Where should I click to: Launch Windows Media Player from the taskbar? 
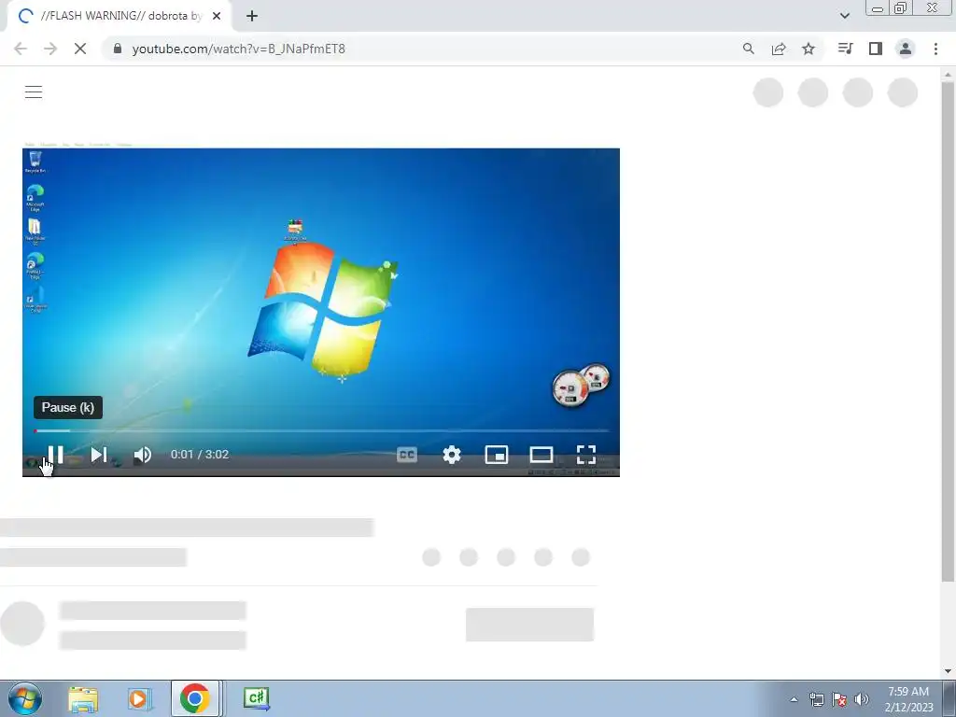coord(140,698)
